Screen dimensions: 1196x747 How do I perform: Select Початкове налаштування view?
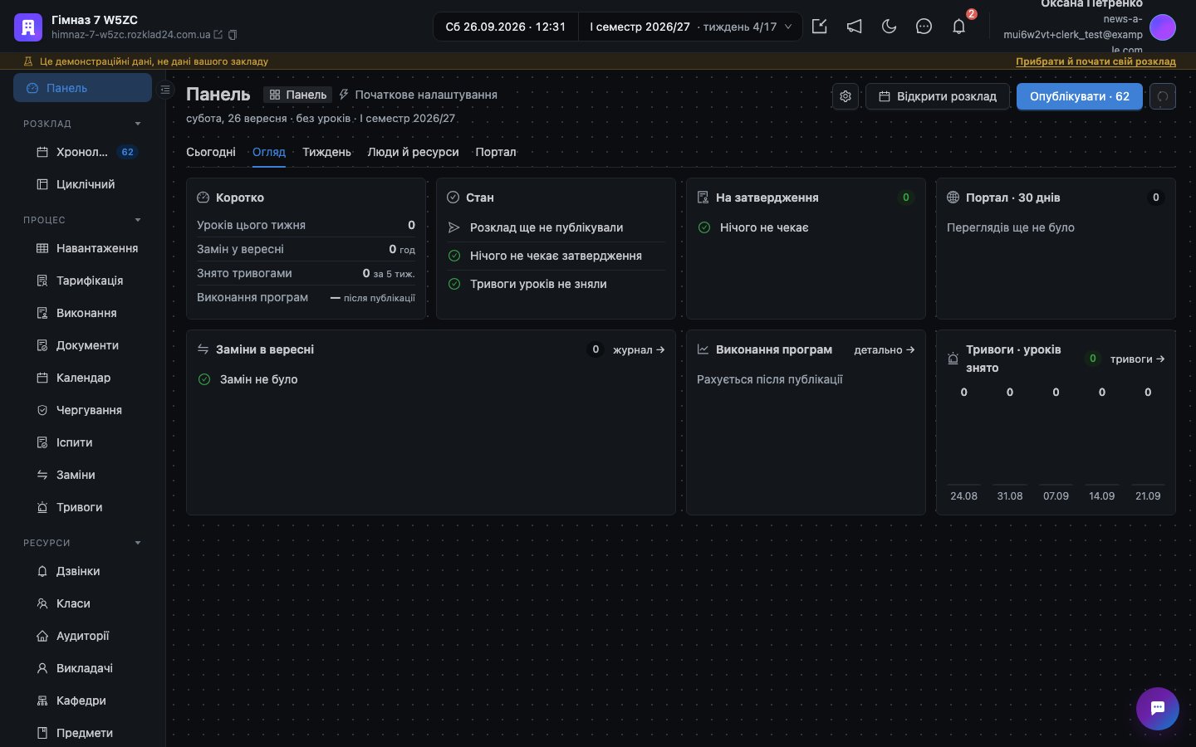[x=418, y=95]
